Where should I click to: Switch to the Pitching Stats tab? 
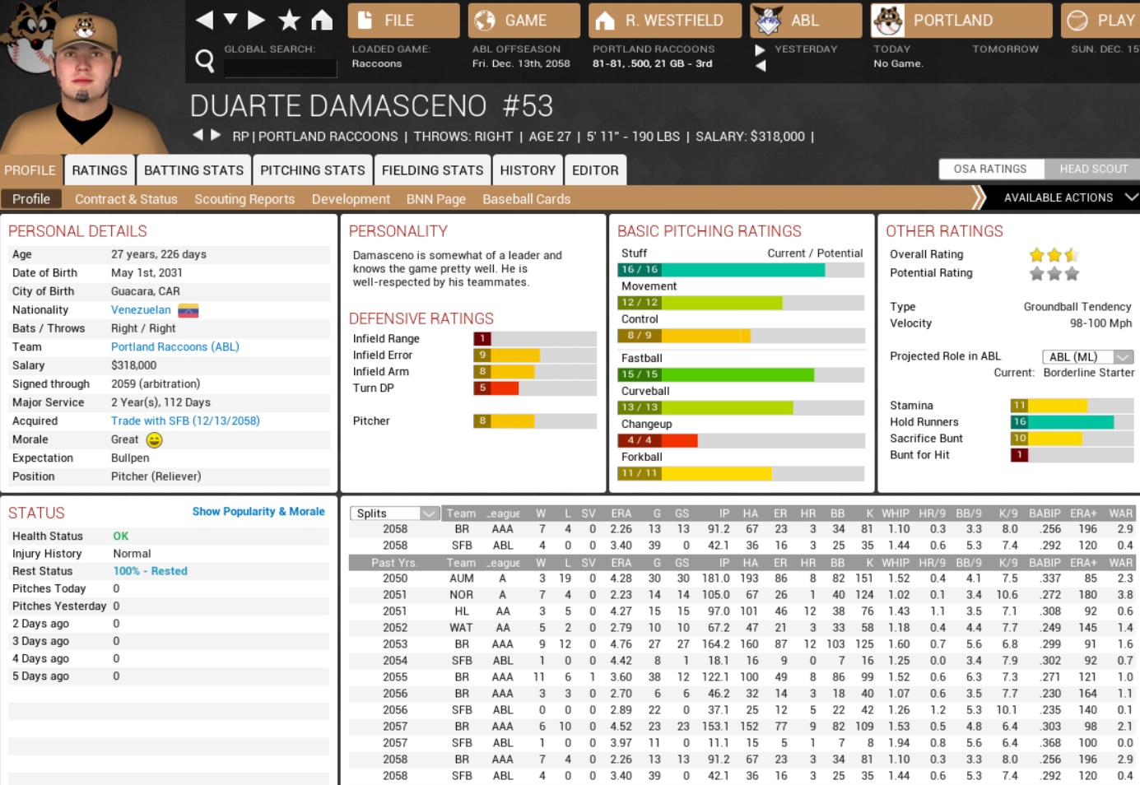point(312,170)
